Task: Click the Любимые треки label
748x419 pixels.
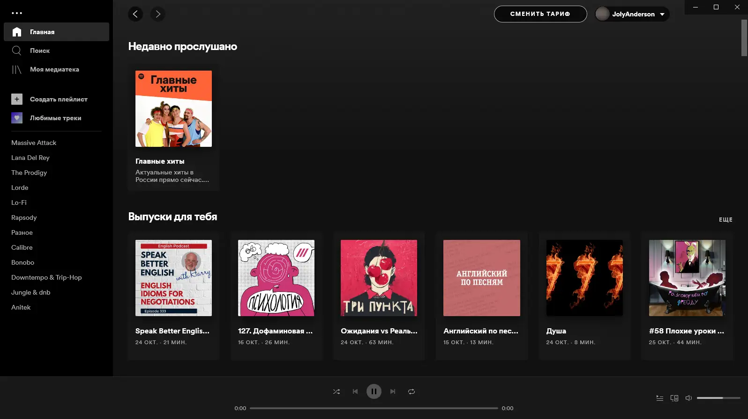Action: (x=56, y=118)
